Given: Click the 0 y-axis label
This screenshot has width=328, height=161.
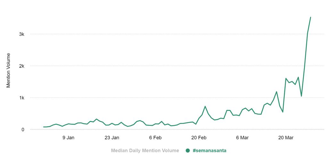Looking at the screenshot, I should tap(23, 129).
